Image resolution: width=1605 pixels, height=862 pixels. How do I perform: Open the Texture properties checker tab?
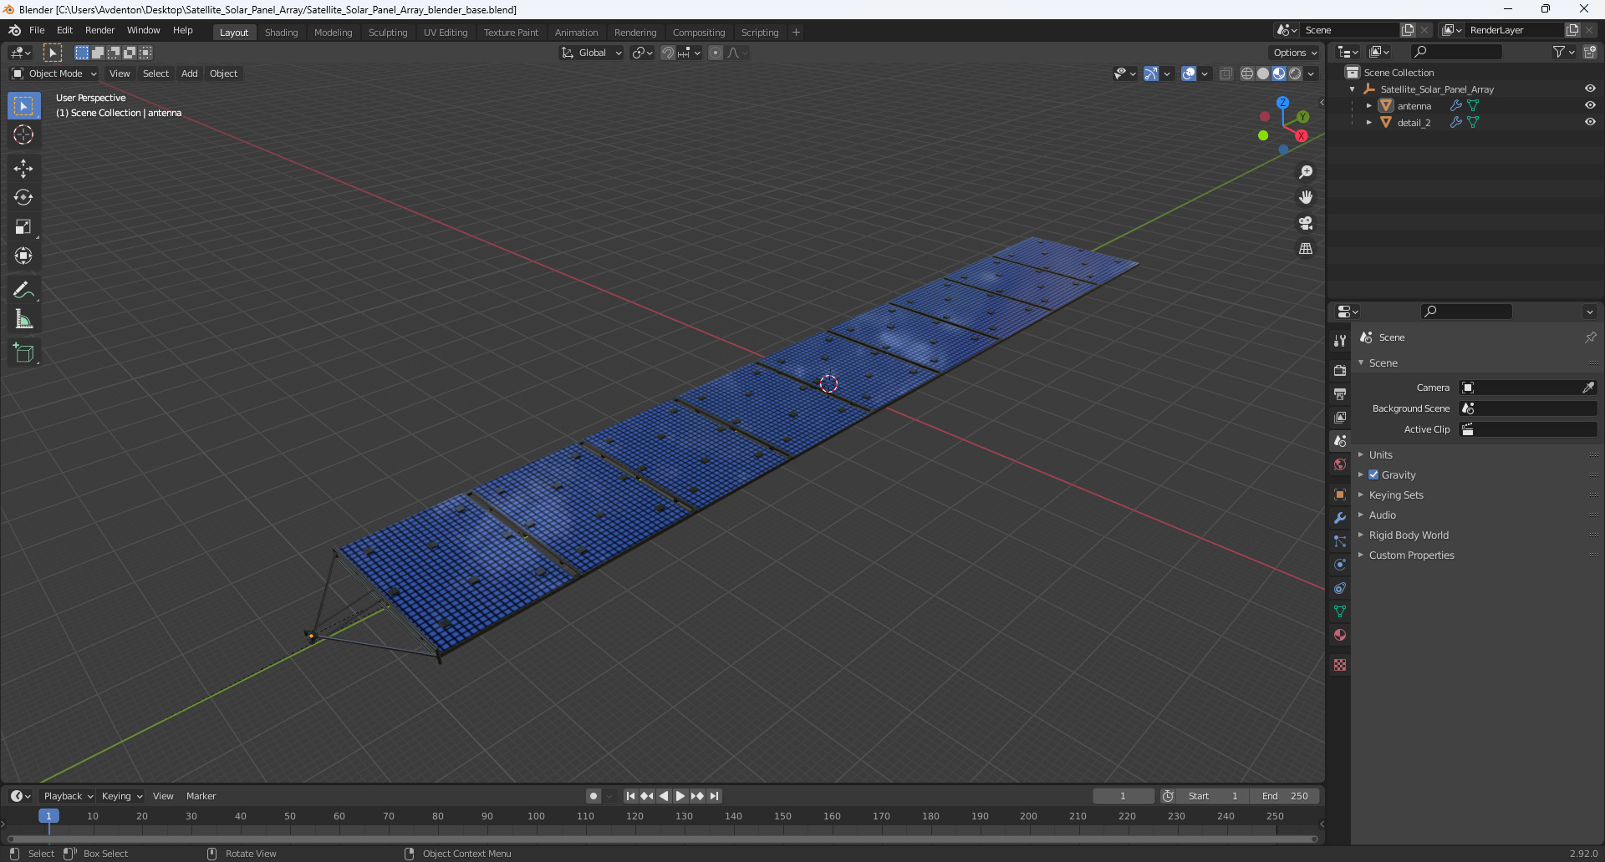coord(1340,665)
